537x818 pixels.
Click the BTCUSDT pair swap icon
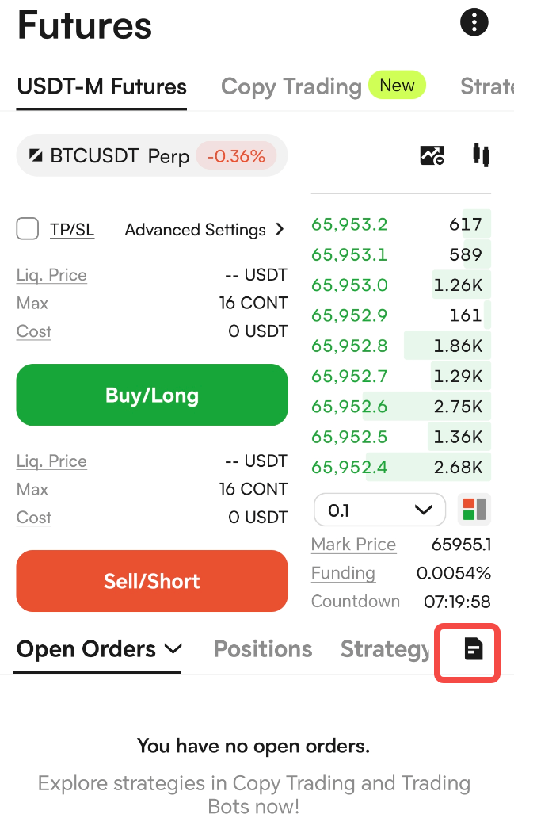pos(36,155)
